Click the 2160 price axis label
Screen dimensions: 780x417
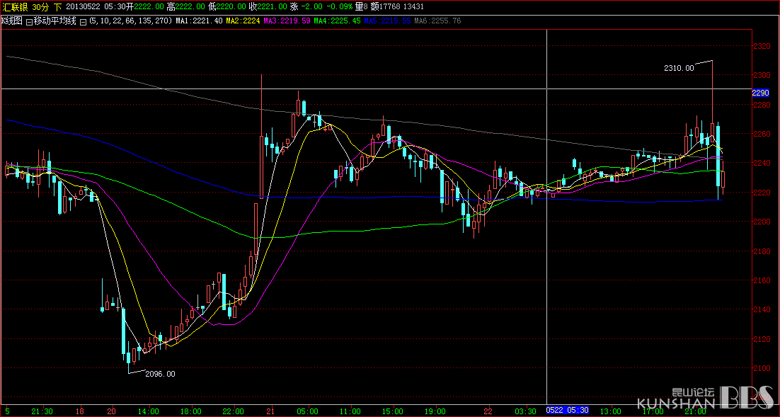click(761, 280)
